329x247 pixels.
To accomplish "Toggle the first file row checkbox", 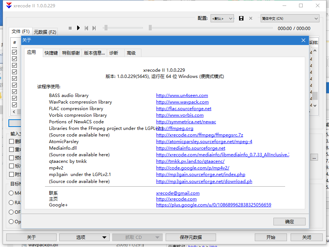I will [x=15, y=52].
